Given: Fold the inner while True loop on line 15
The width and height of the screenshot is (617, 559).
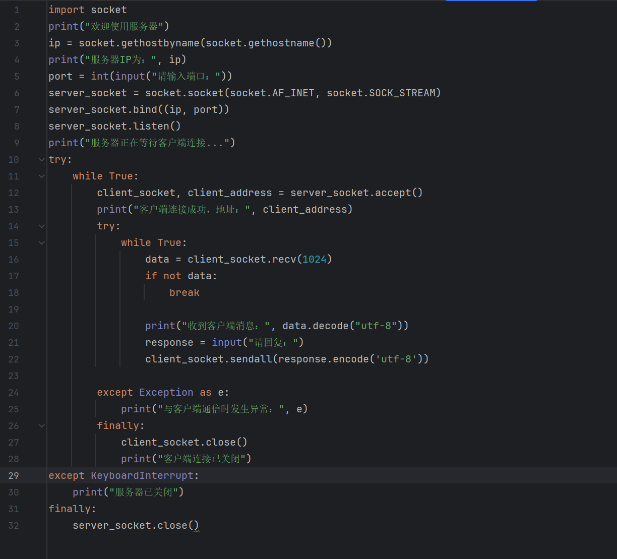Looking at the screenshot, I should click(x=41, y=242).
